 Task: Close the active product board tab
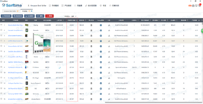tap(31, 11)
